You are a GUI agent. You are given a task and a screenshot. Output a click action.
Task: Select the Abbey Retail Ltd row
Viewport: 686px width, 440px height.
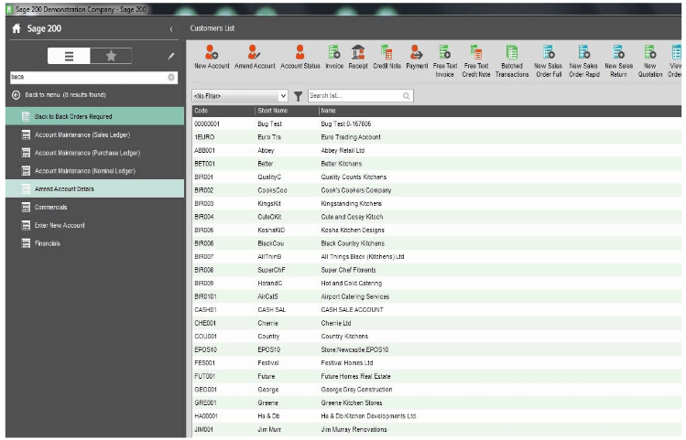437,150
